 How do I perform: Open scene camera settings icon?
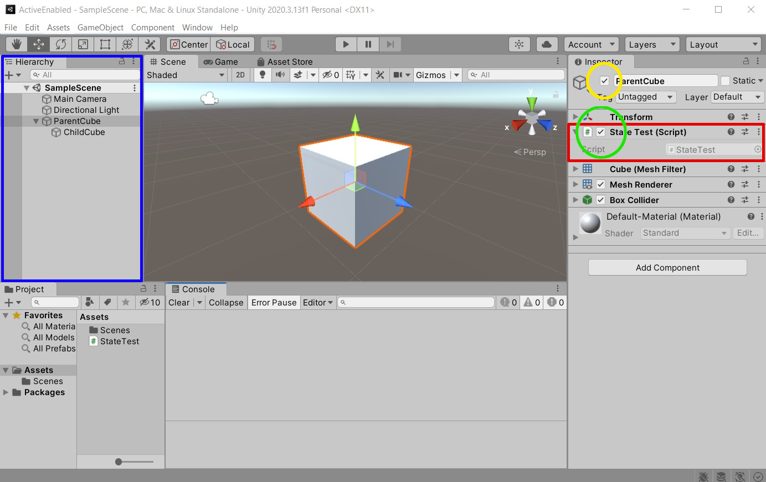click(398, 75)
